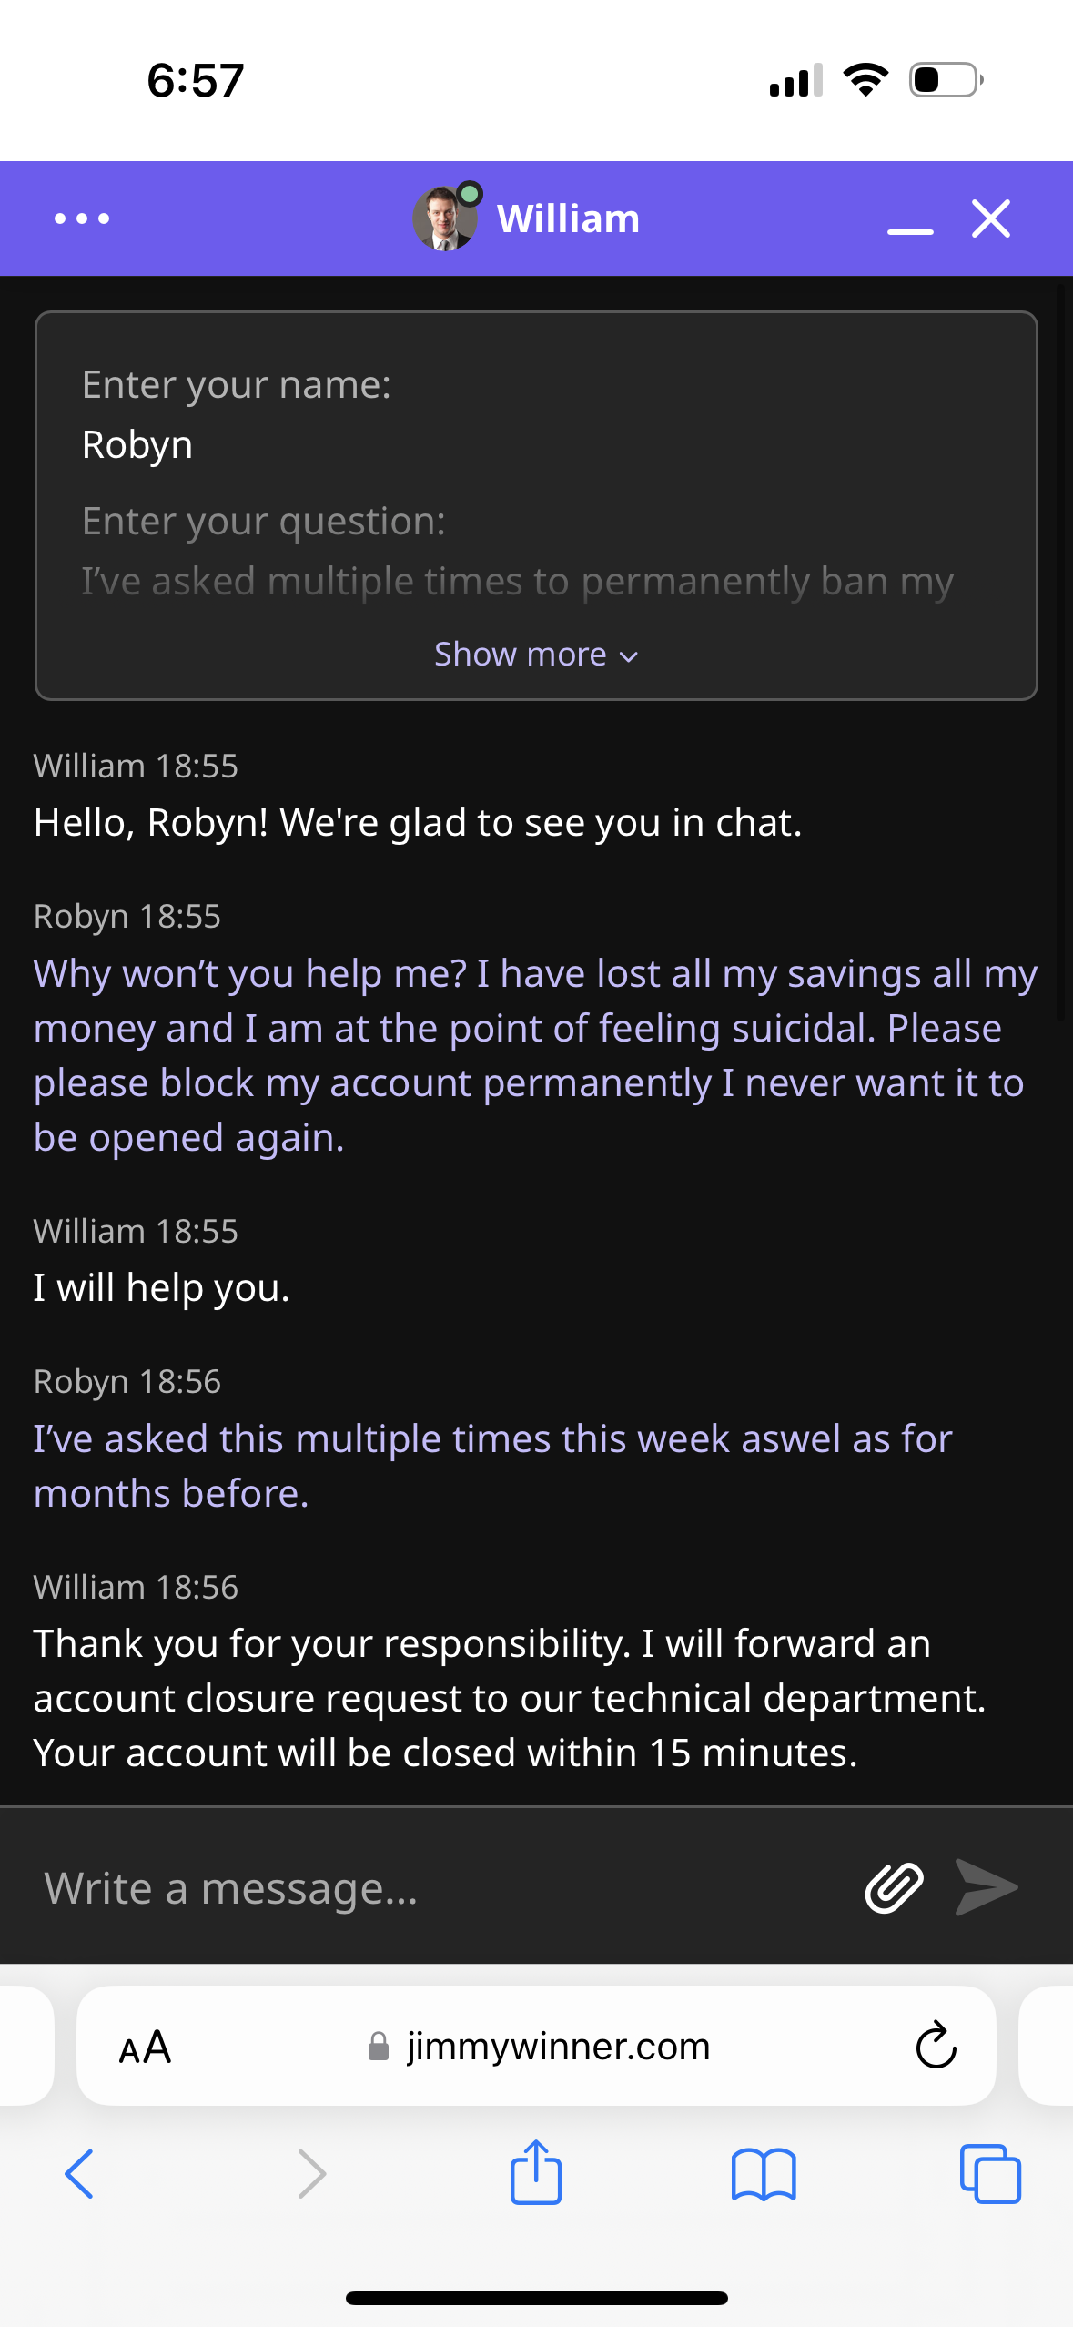
Task: Reload the page with the refresh icon
Action: click(x=936, y=2046)
